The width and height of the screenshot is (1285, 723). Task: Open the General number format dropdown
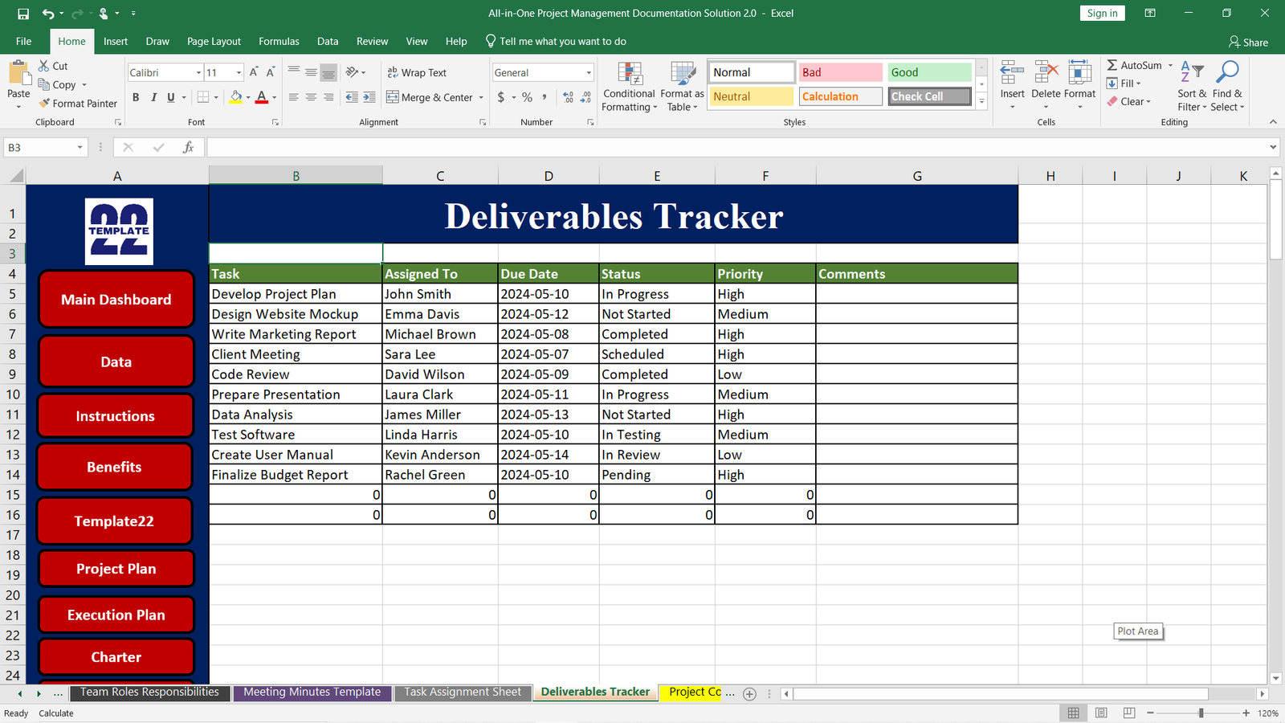pyautogui.click(x=589, y=72)
